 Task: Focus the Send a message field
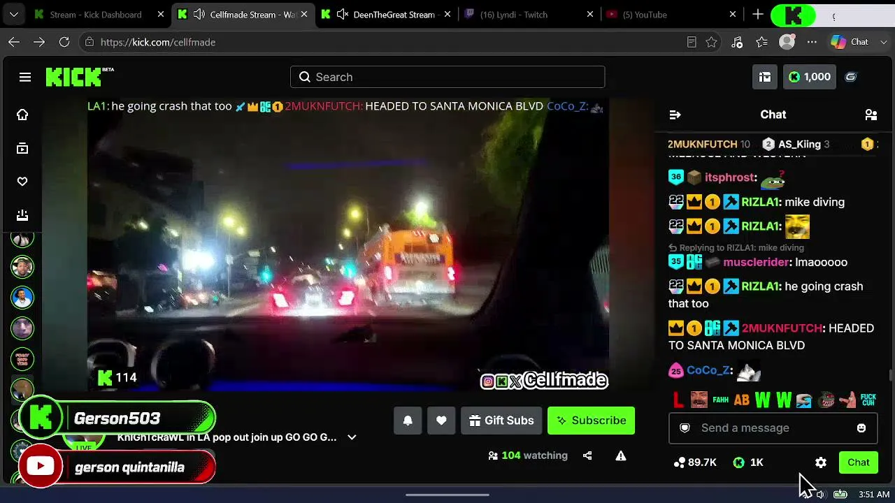pos(773,428)
